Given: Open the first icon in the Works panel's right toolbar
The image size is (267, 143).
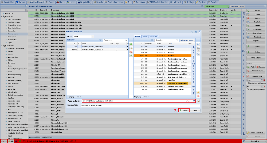Looking at the screenshot, I should [198, 44].
